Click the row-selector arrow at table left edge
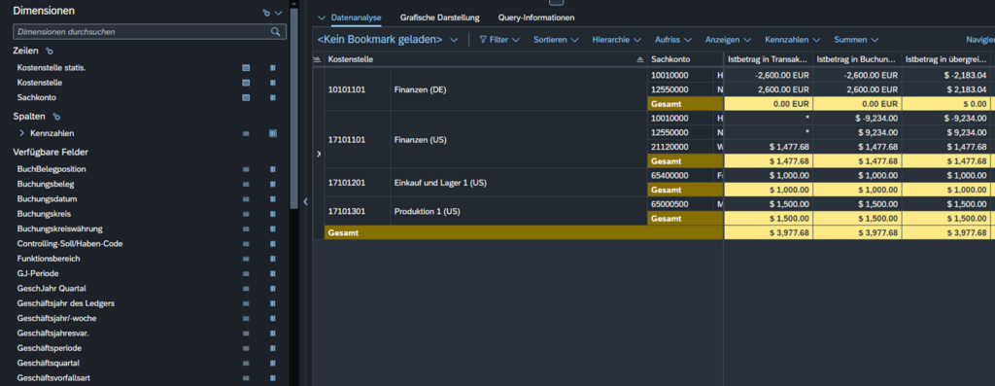Viewport: 995px width, 386px height. coord(319,154)
